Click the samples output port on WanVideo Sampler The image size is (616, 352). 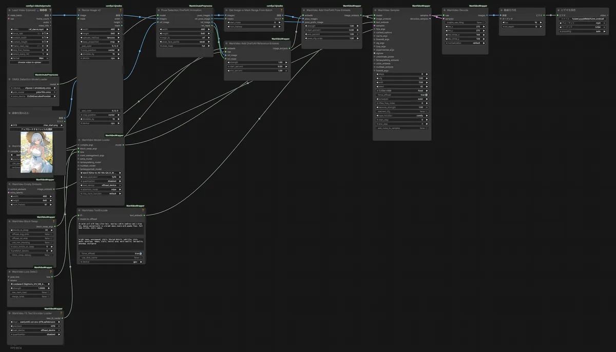coord(430,15)
